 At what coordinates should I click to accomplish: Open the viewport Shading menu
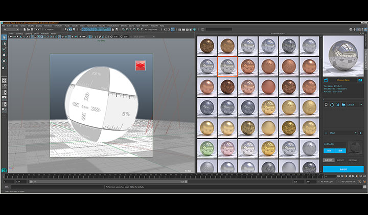click(19, 34)
